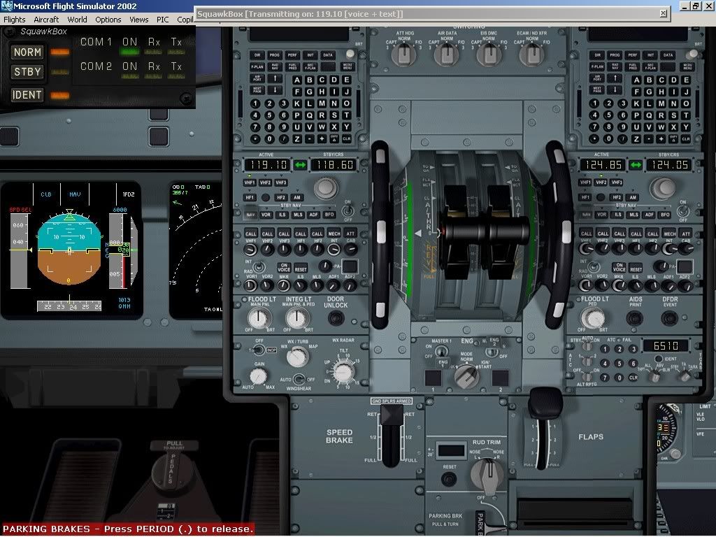Adjust INTEG LT MAIN PNL & PED knob
Image resolution: width=716 pixels, height=537 pixels.
tap(296, 318)
